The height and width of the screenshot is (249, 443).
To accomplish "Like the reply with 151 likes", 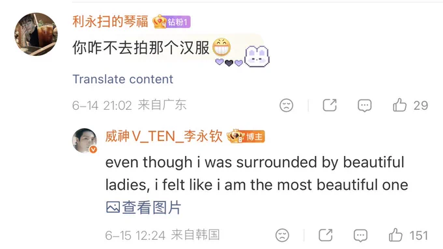I will (x=395, y=235).
